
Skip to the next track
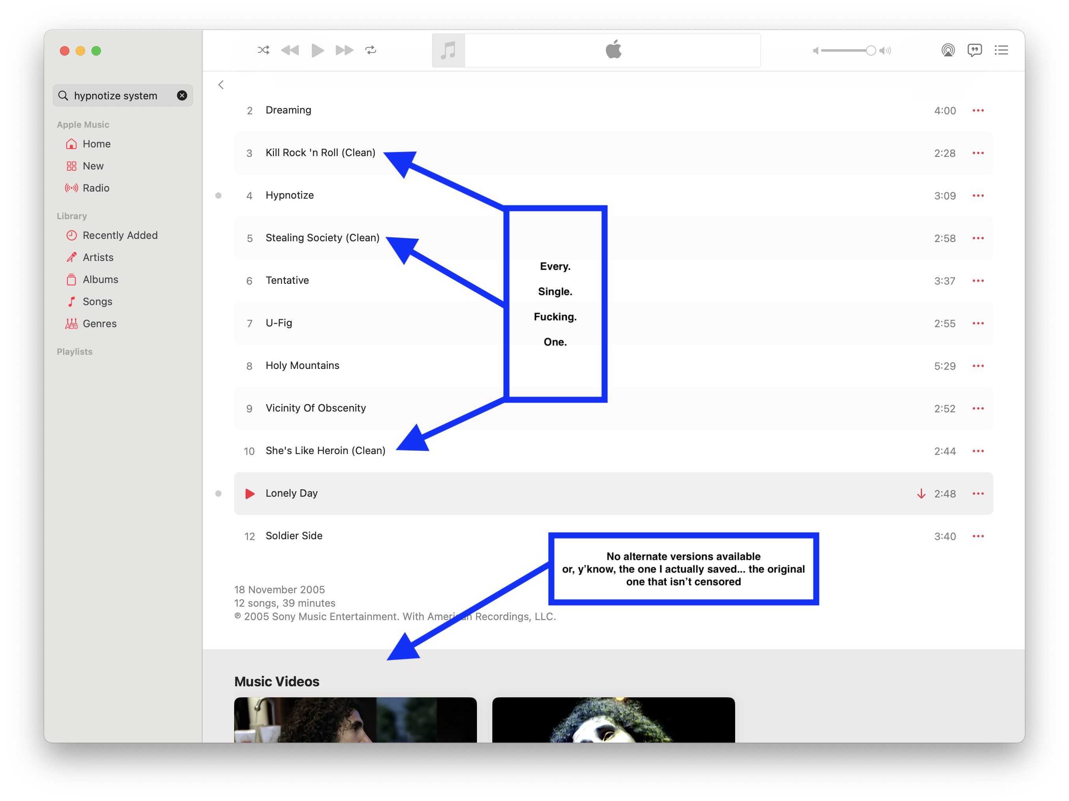point(344,50)
